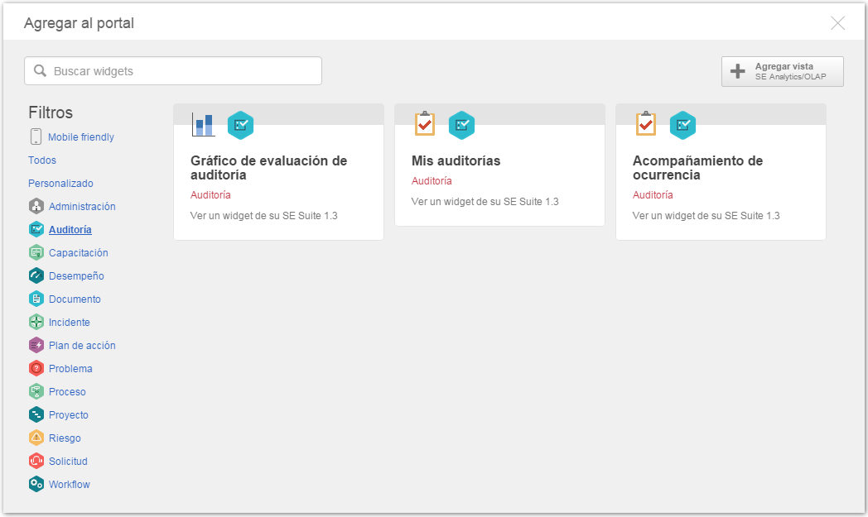This screenshot has width=868, height=517.
Task: Click bar chart icon on Gráfico de evaluación card
Action: tap(203, 124)
